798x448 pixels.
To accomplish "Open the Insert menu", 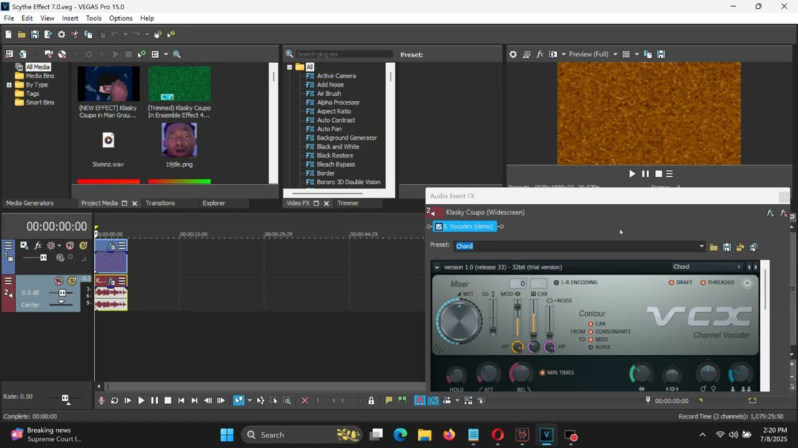I will (x=70, y=18).
